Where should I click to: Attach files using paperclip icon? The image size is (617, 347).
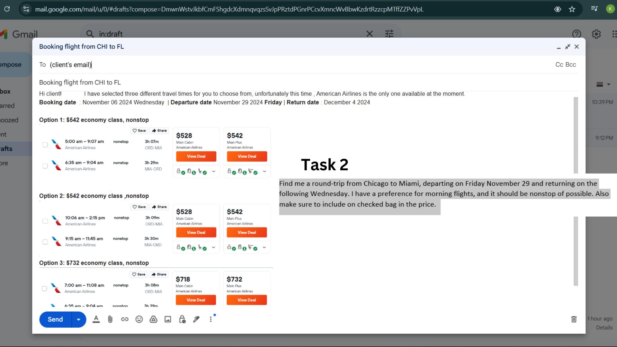(x=110, y=319)
